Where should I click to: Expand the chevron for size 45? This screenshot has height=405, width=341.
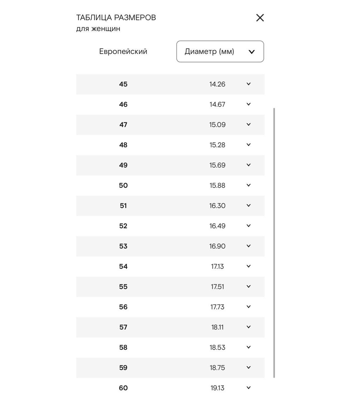(x=248, y=84)
